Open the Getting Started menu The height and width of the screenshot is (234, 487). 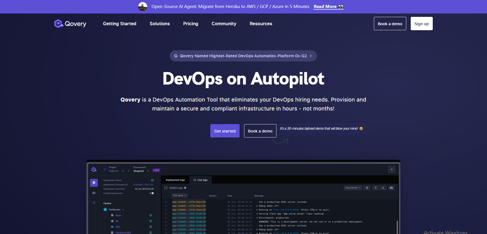[120, 23]
